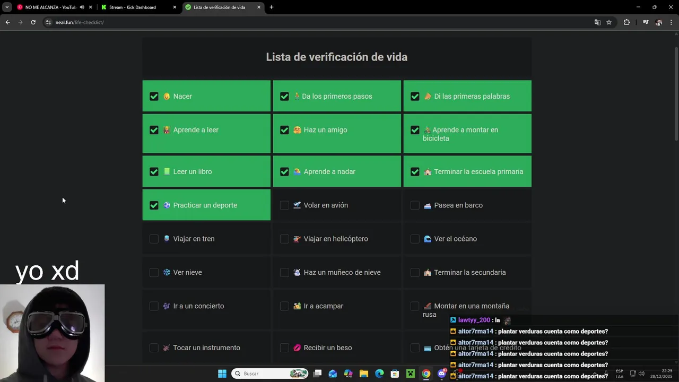
Task: Go back to previous page
Action: tap(7, 22)
